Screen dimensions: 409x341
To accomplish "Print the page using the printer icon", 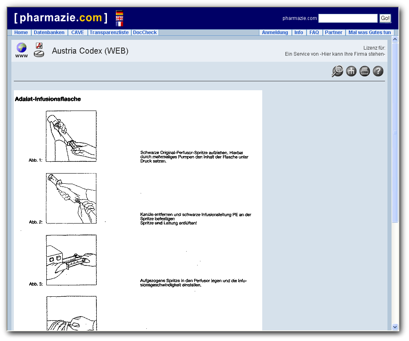I will 364,71.
